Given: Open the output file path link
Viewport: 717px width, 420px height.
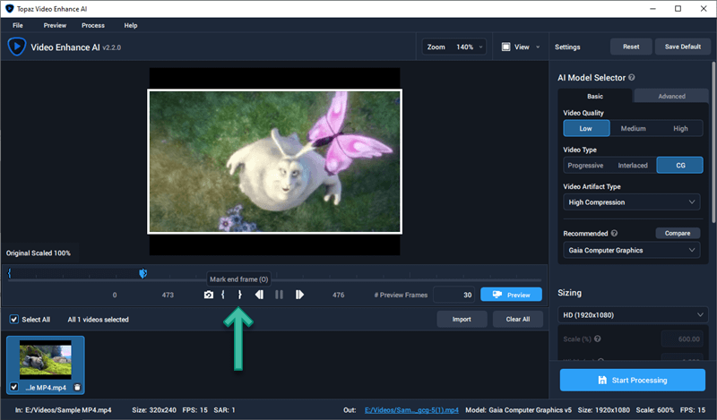Looking at the screenshot, I should (x=411, y=410).
